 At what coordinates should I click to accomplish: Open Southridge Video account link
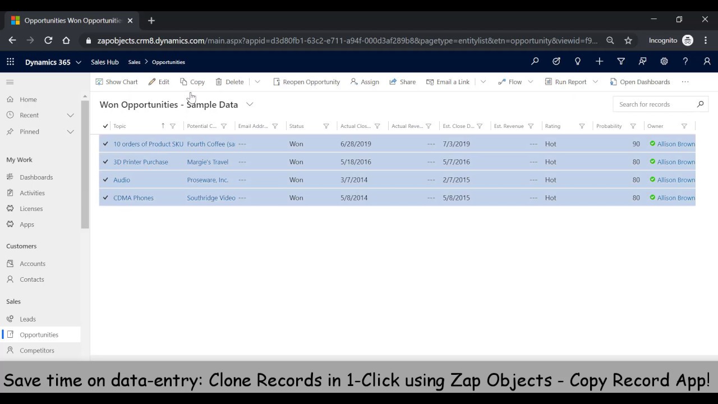pos(211,198)
